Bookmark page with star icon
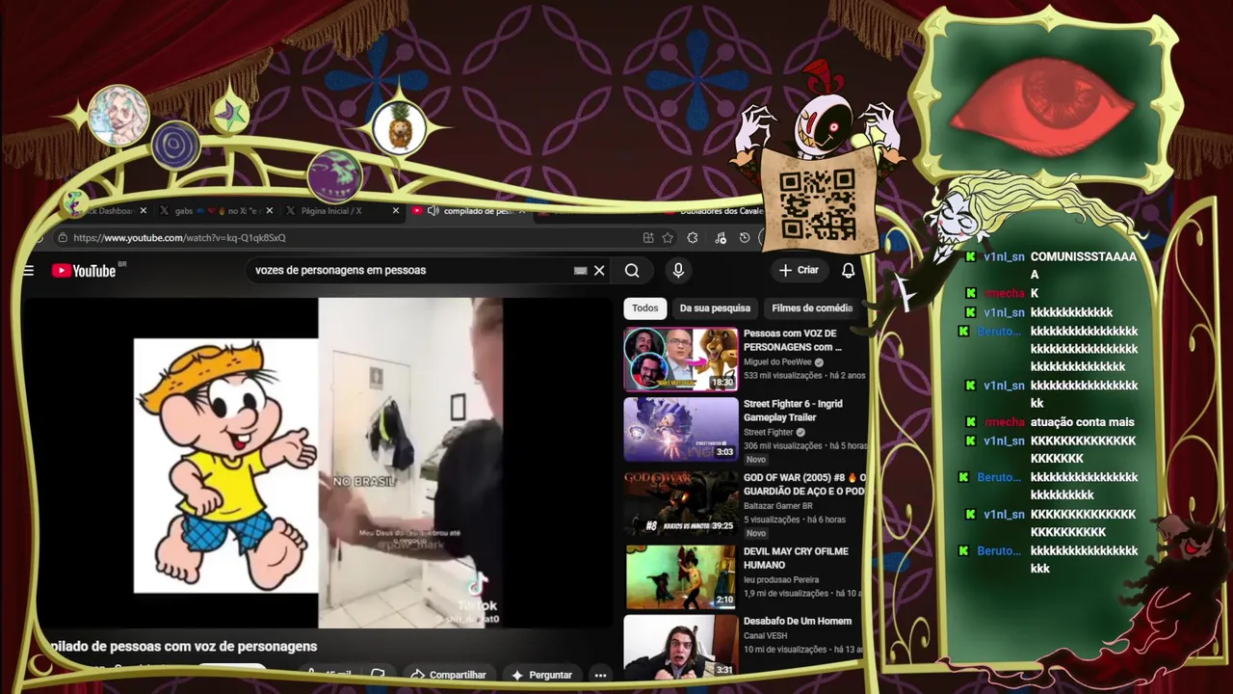The width and height of the screenshot is (1233, 694). point(668,238)
